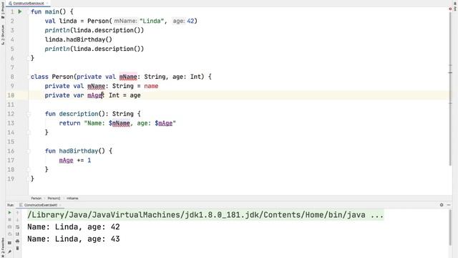The width and height of the screenshot is (458, 258).
Task: Click first println call on line 3
Action: (94, 30)
